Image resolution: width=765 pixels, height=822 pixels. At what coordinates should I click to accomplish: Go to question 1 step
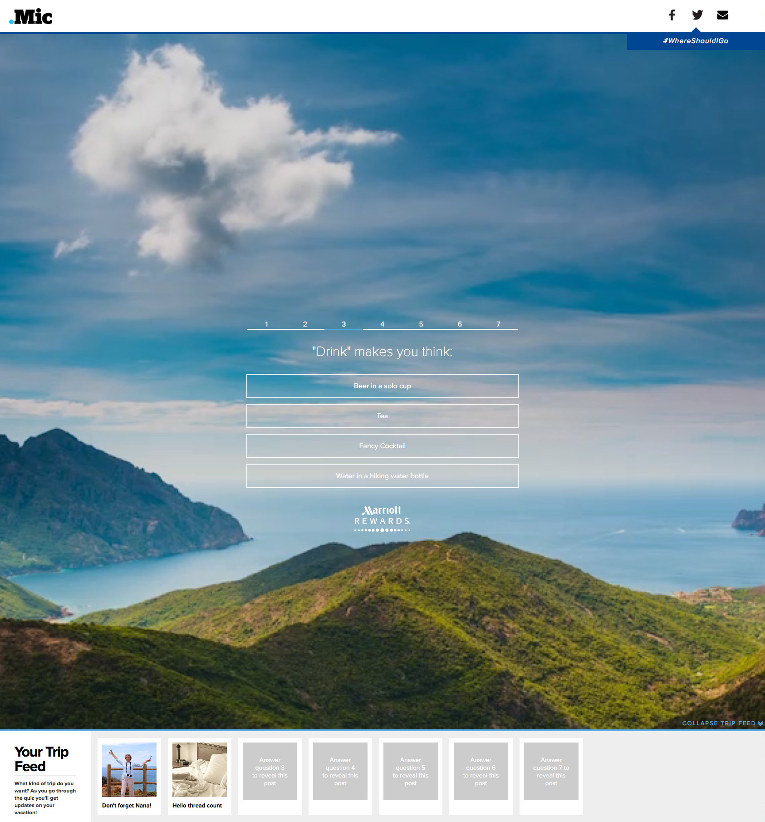tap(266, 324)
